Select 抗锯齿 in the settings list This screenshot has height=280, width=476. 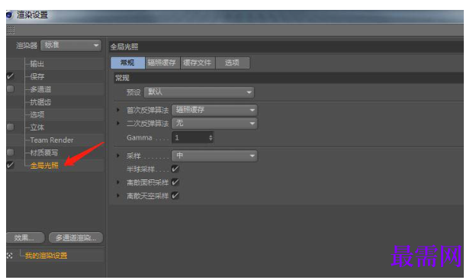tap(40, 102)
